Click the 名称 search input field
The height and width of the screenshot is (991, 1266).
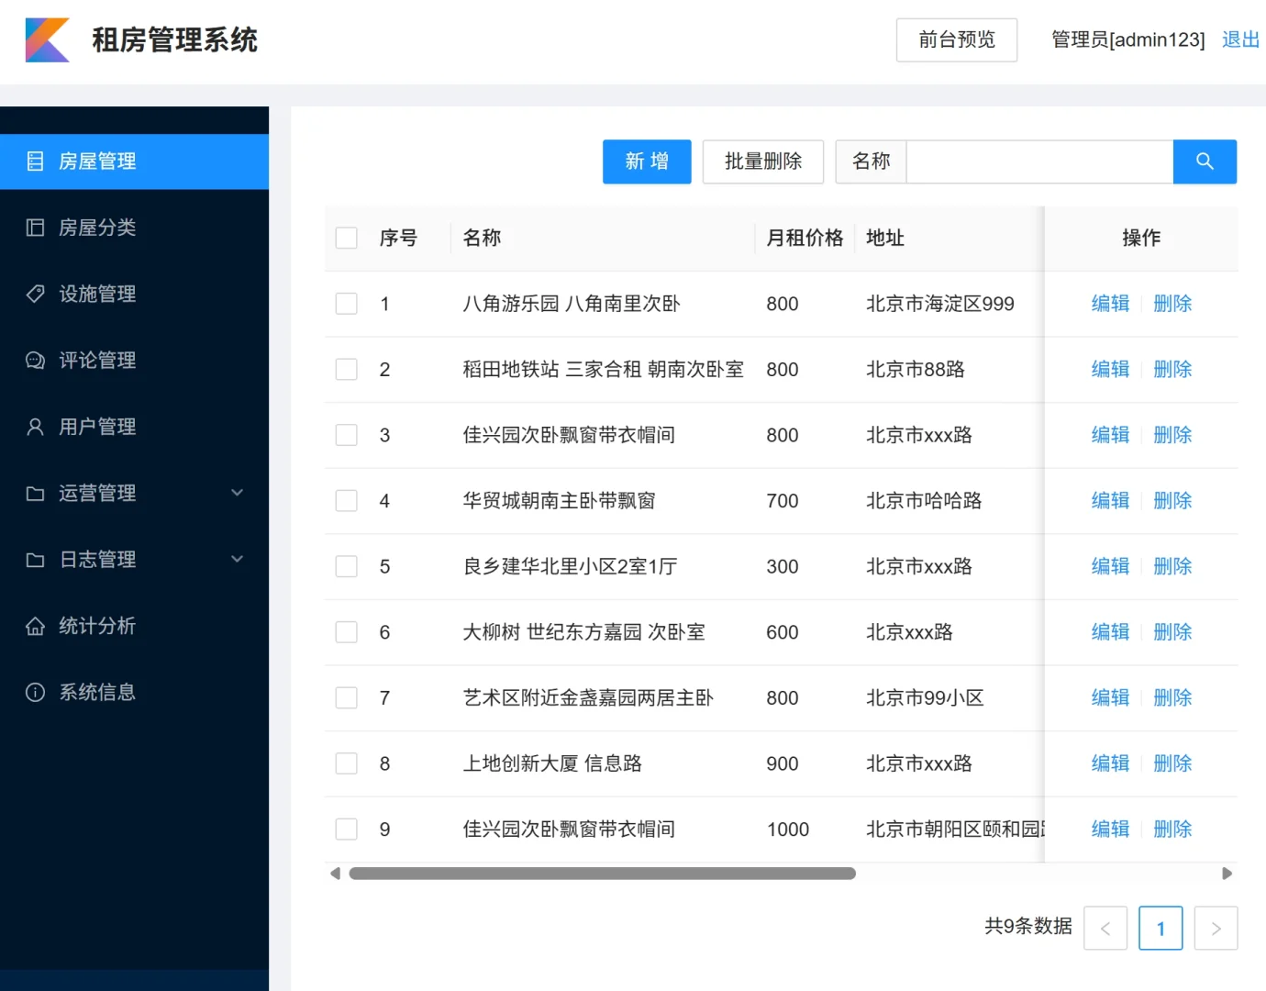pyautogui.click(x=1038, y=161)
